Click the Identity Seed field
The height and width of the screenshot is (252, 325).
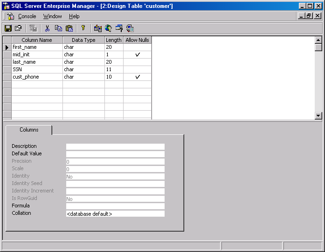[115, 184]
